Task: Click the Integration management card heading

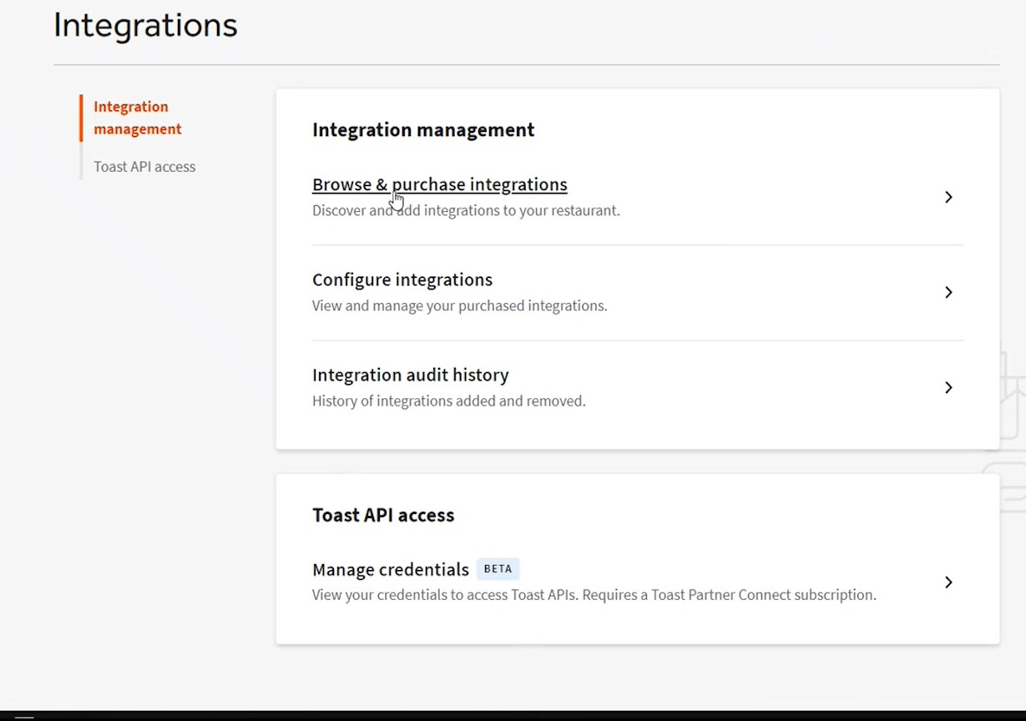Action: pyautogui.click(x=423, y=129)
